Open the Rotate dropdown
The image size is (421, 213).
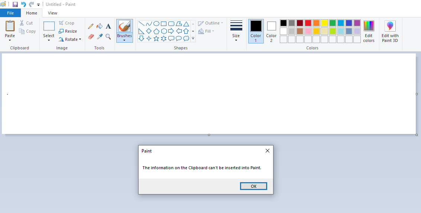point(70,39)
